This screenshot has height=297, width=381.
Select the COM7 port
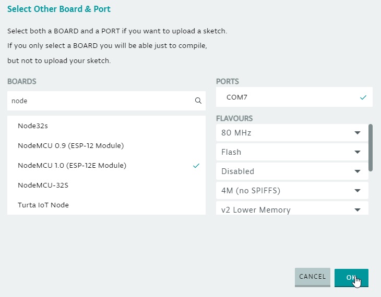(294, 97)
